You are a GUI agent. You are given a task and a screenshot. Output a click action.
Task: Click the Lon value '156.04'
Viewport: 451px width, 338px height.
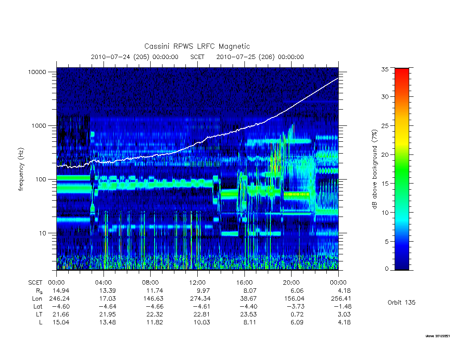pos(294,299)
